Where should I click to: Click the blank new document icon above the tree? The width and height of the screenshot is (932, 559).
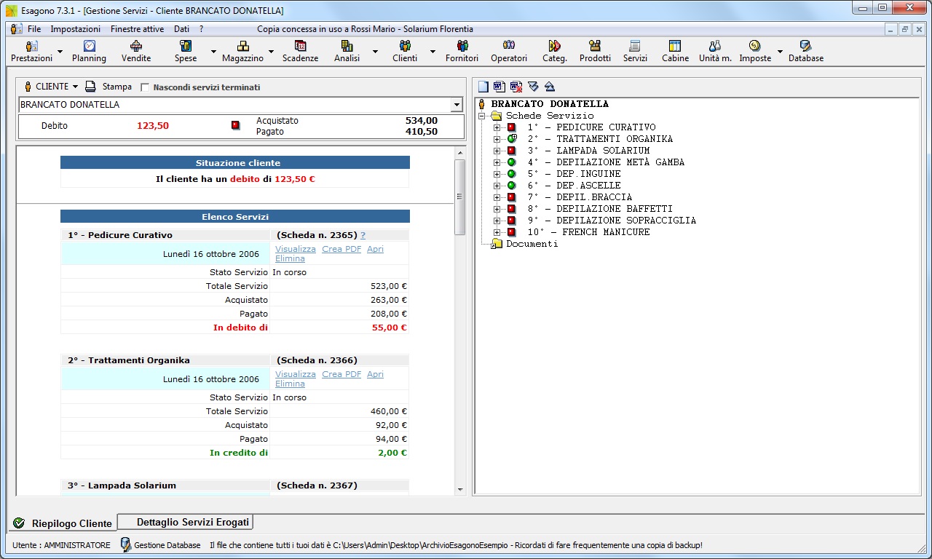click(483, 87)
